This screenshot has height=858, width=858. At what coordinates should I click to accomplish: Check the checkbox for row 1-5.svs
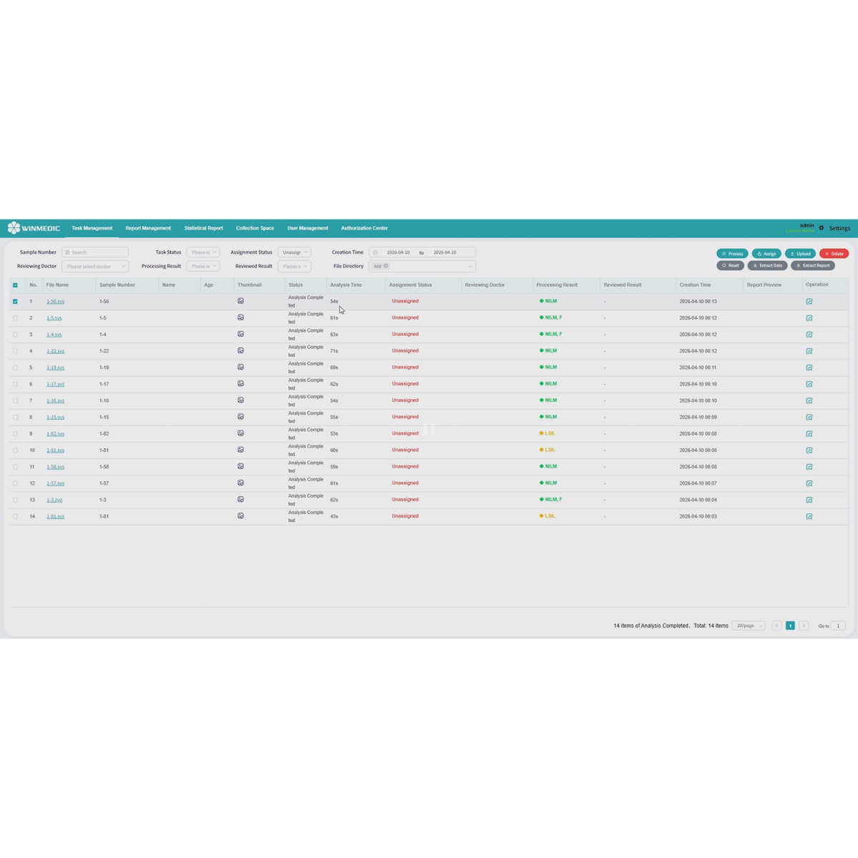click(x=15, y=318)
